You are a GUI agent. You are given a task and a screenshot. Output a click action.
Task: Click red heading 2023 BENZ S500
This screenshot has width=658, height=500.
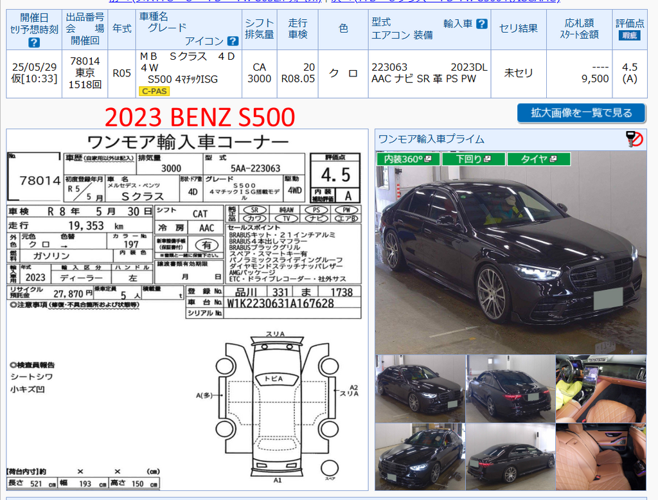point(200,117)
